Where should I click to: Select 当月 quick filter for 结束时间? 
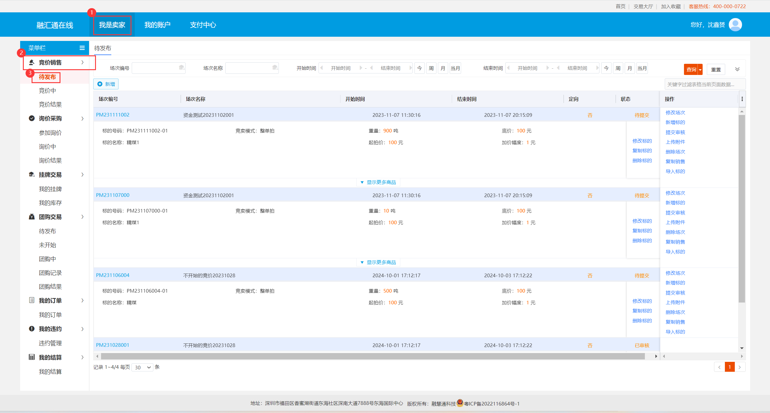tap(642, 68)
